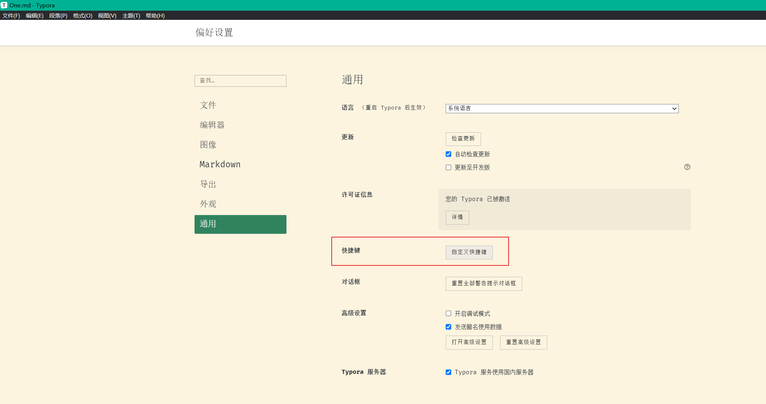Click the 您的 Typora 已被激活 text
Screen dimensions: 766x404
pyautogui.click(x=478, y=199)
